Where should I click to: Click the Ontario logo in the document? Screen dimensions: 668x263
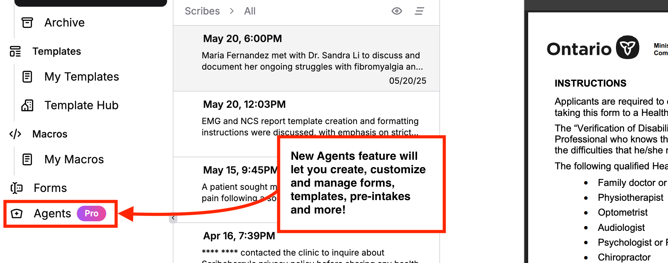click(x=593, y=48)
